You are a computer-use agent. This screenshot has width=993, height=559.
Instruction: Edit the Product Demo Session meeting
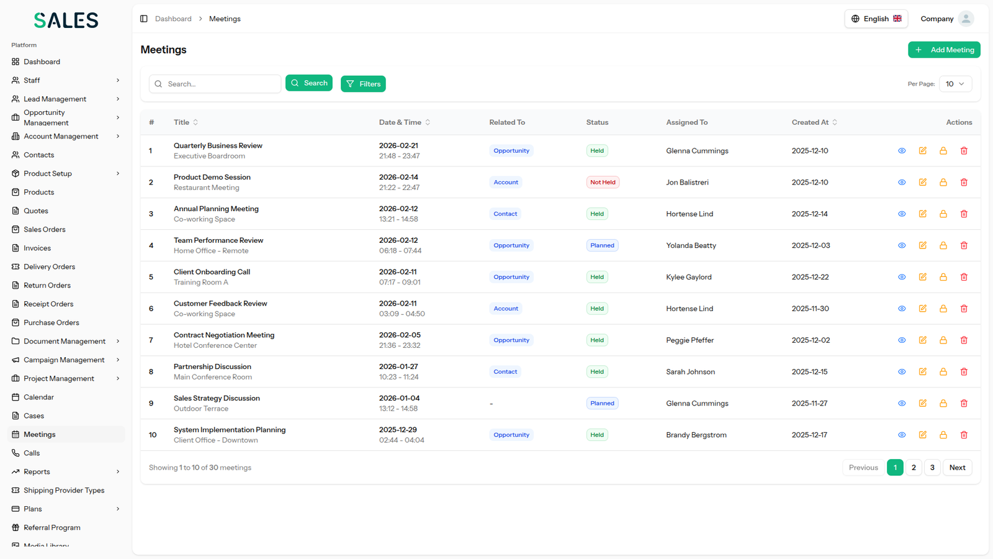pyautogui.click(x=923, y=183)
